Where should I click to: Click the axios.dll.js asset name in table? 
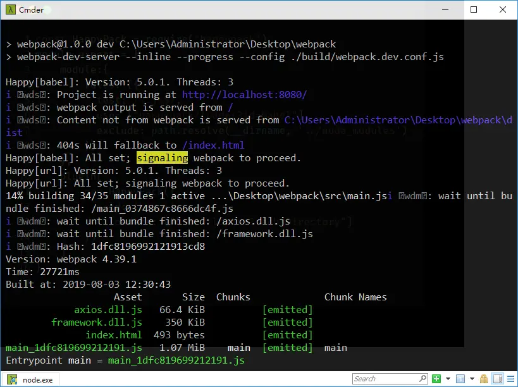coord(108,310)
